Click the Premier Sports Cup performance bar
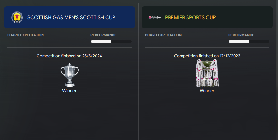278x140 pixels. tap(249, 42)
